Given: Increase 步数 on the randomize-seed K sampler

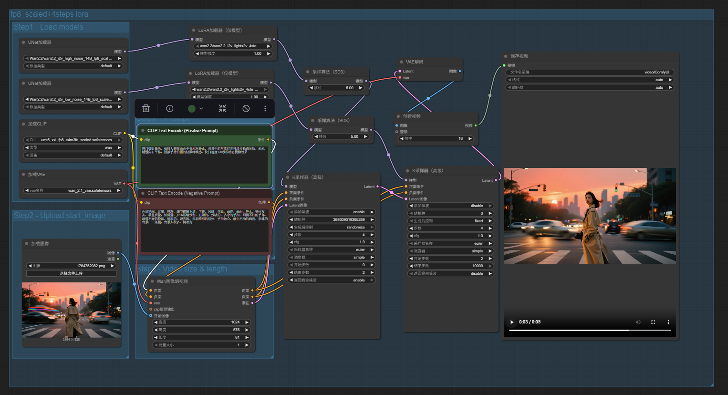Looking at the screenshot, I should 372,235.
